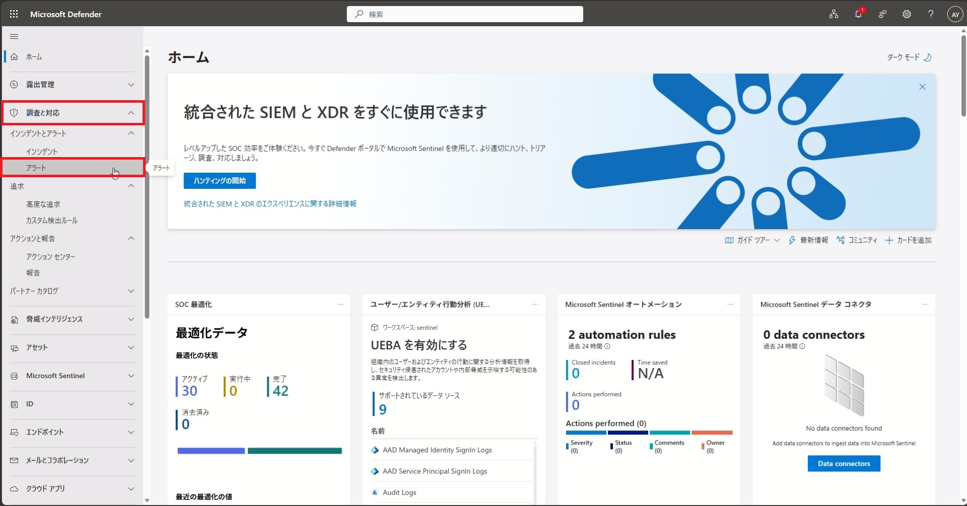967x506 pixels.
Task: Click the search magnifier icon
Action: (x=359, y=14)
